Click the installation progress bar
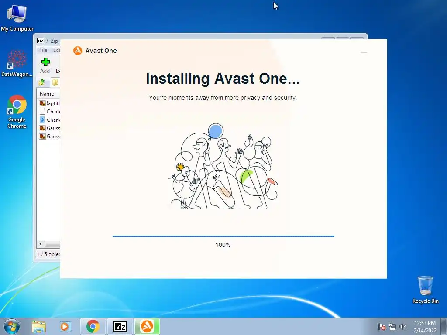The width and height of the screenshot is (447, 335). point(223,236)
